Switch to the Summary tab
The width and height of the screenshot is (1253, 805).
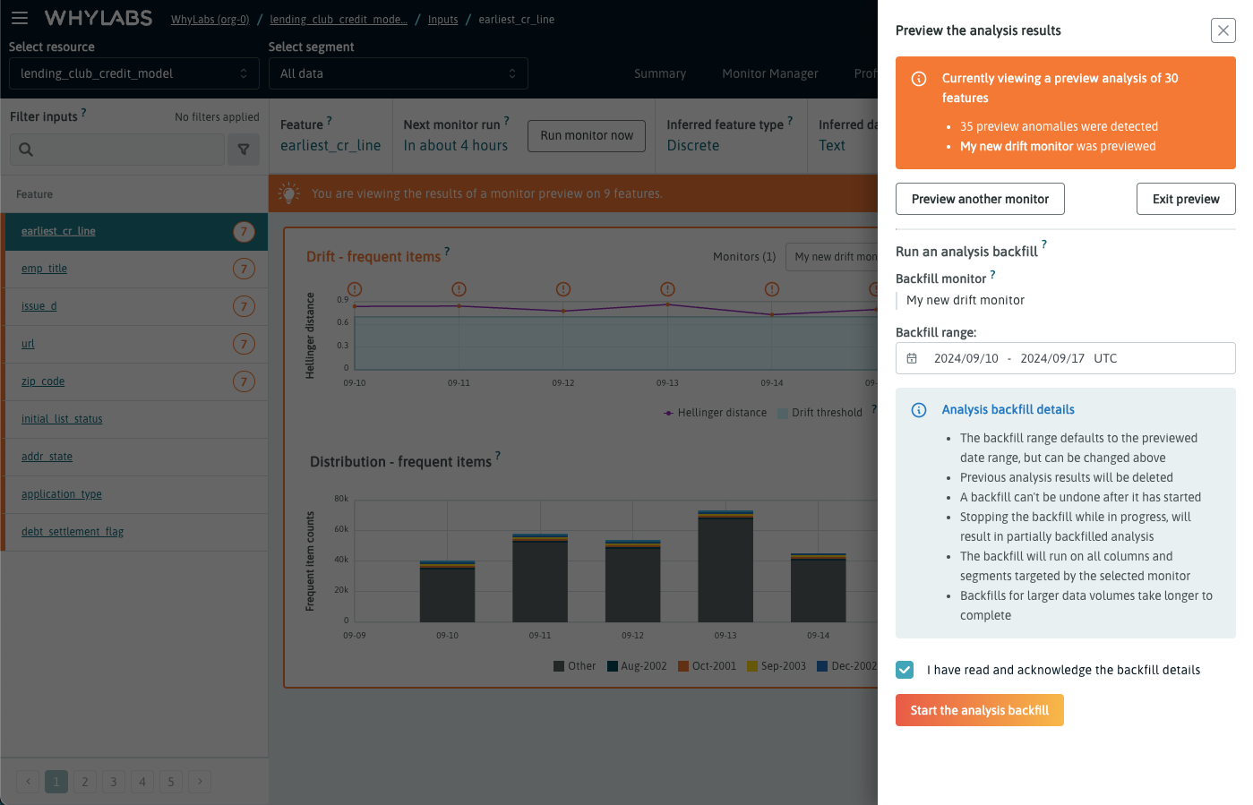click(x=660, y=73)
